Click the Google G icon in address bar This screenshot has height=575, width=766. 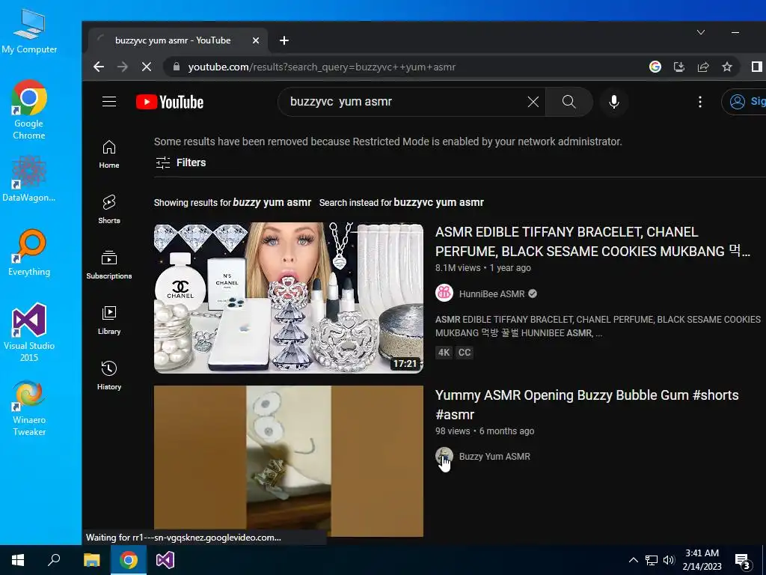tap(655, 67)
